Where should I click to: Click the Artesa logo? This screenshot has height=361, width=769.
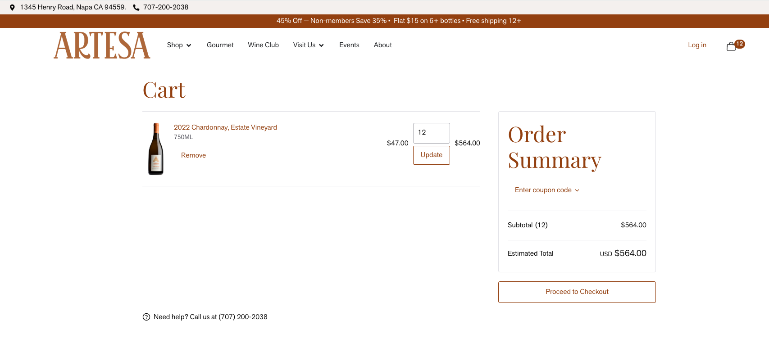[x=102, y=45]
